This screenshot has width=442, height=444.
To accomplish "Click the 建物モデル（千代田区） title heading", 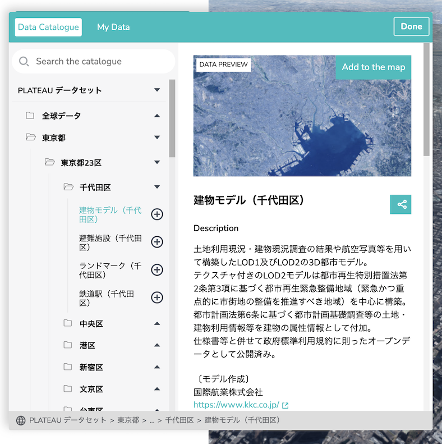I will (249, 200).
